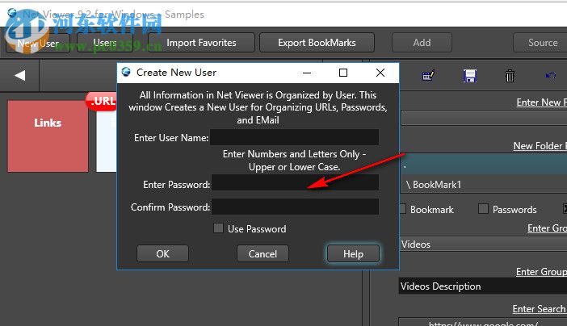Focus the Enter User Name field

coord(295,137)
